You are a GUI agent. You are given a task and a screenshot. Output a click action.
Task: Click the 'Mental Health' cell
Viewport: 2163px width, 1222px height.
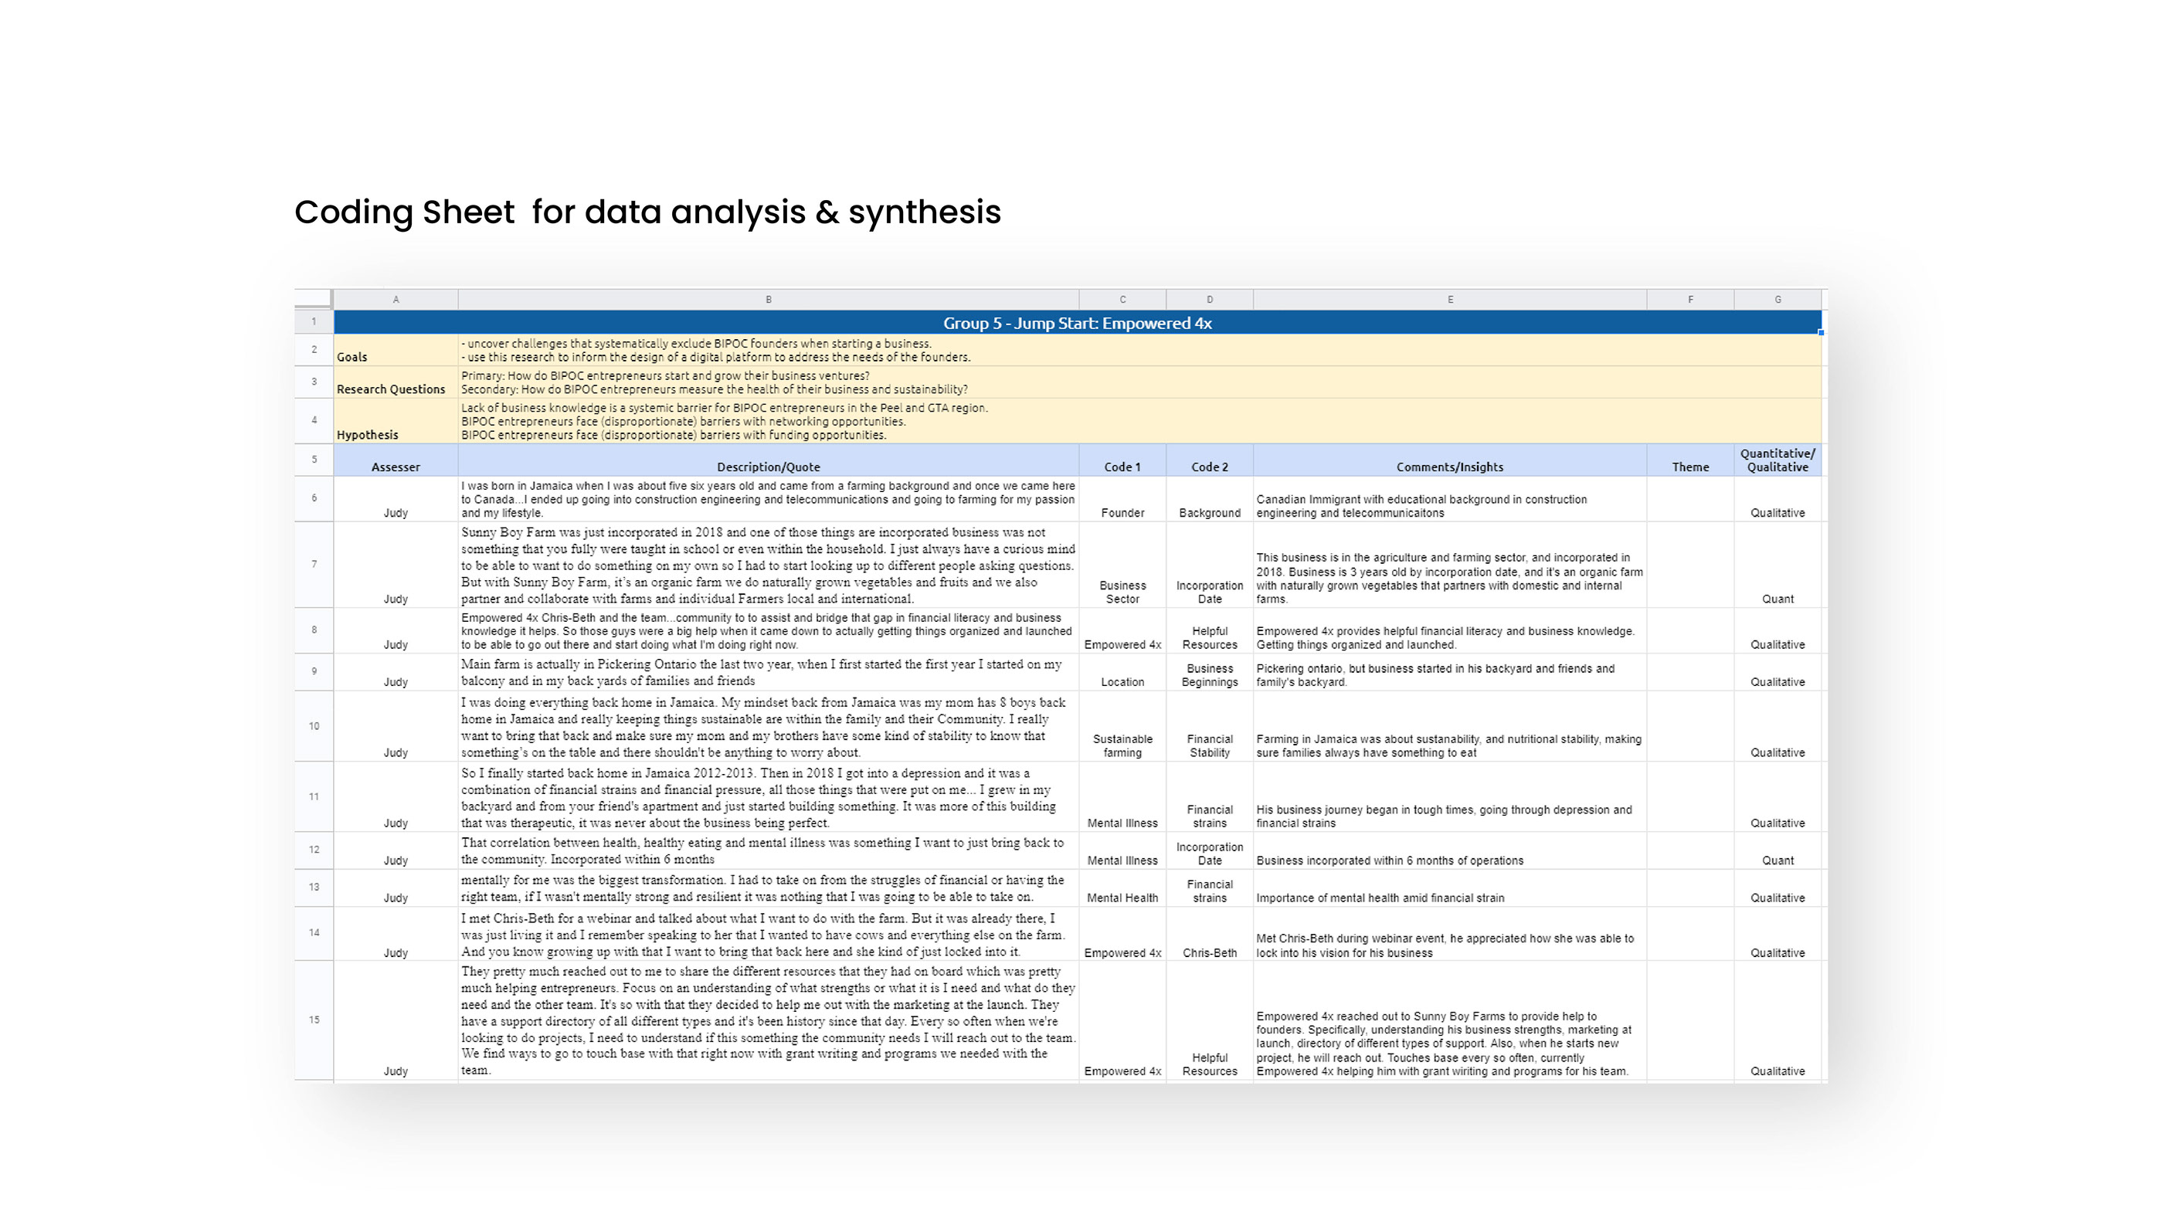[x=1122, y=888]
